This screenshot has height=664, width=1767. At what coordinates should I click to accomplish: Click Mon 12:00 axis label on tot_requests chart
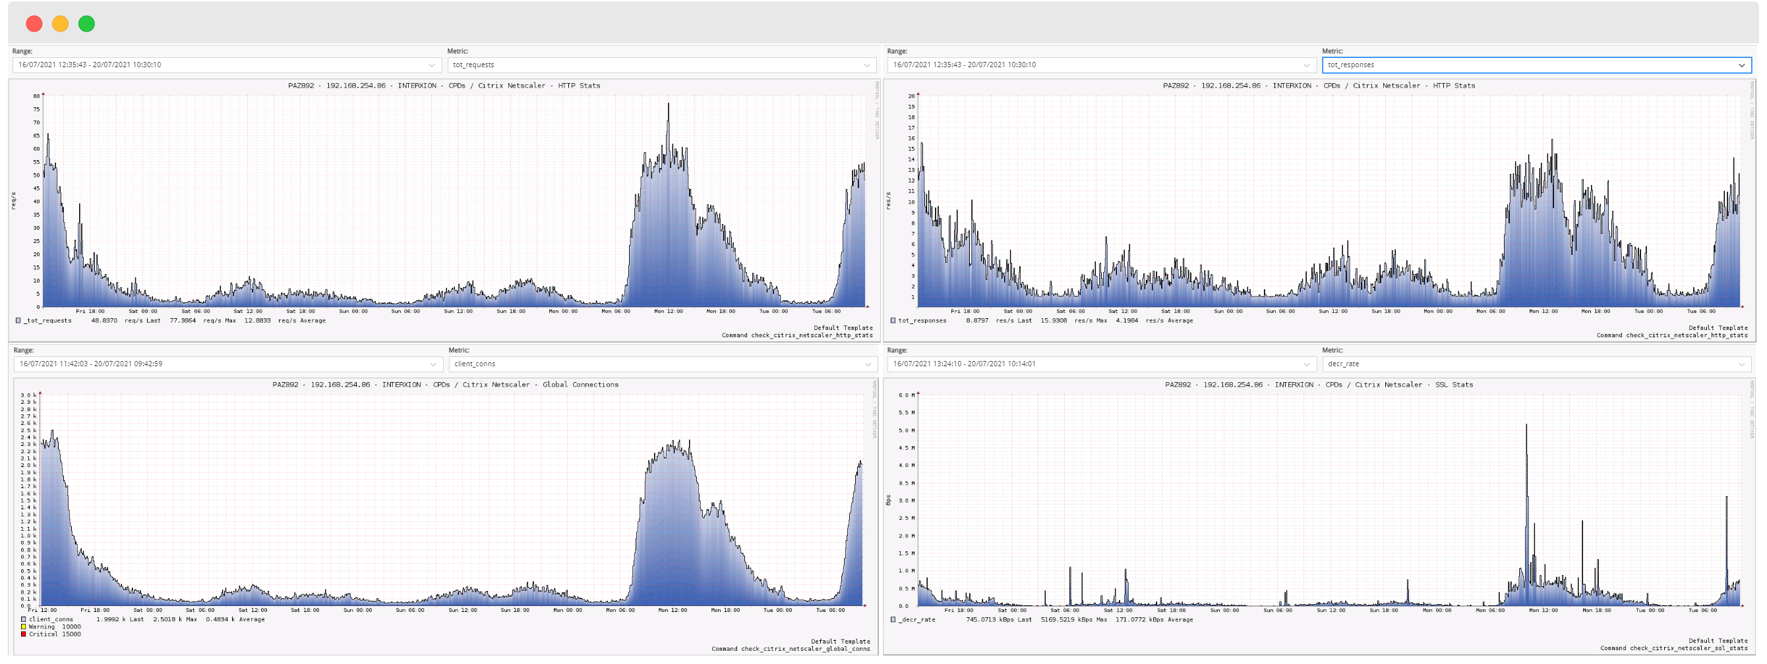[668, 311]
